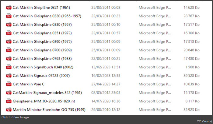Image resolution: width=213 pixels, height=124 pixels.
Task: Select Marklin Miniatur Eisenbahn OO 753 (1949)
Action: pos(49,110)
